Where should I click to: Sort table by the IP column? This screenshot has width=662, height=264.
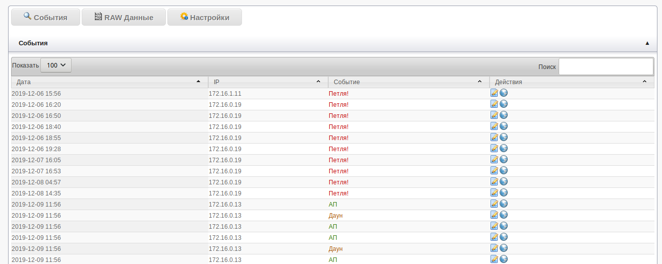267,82
